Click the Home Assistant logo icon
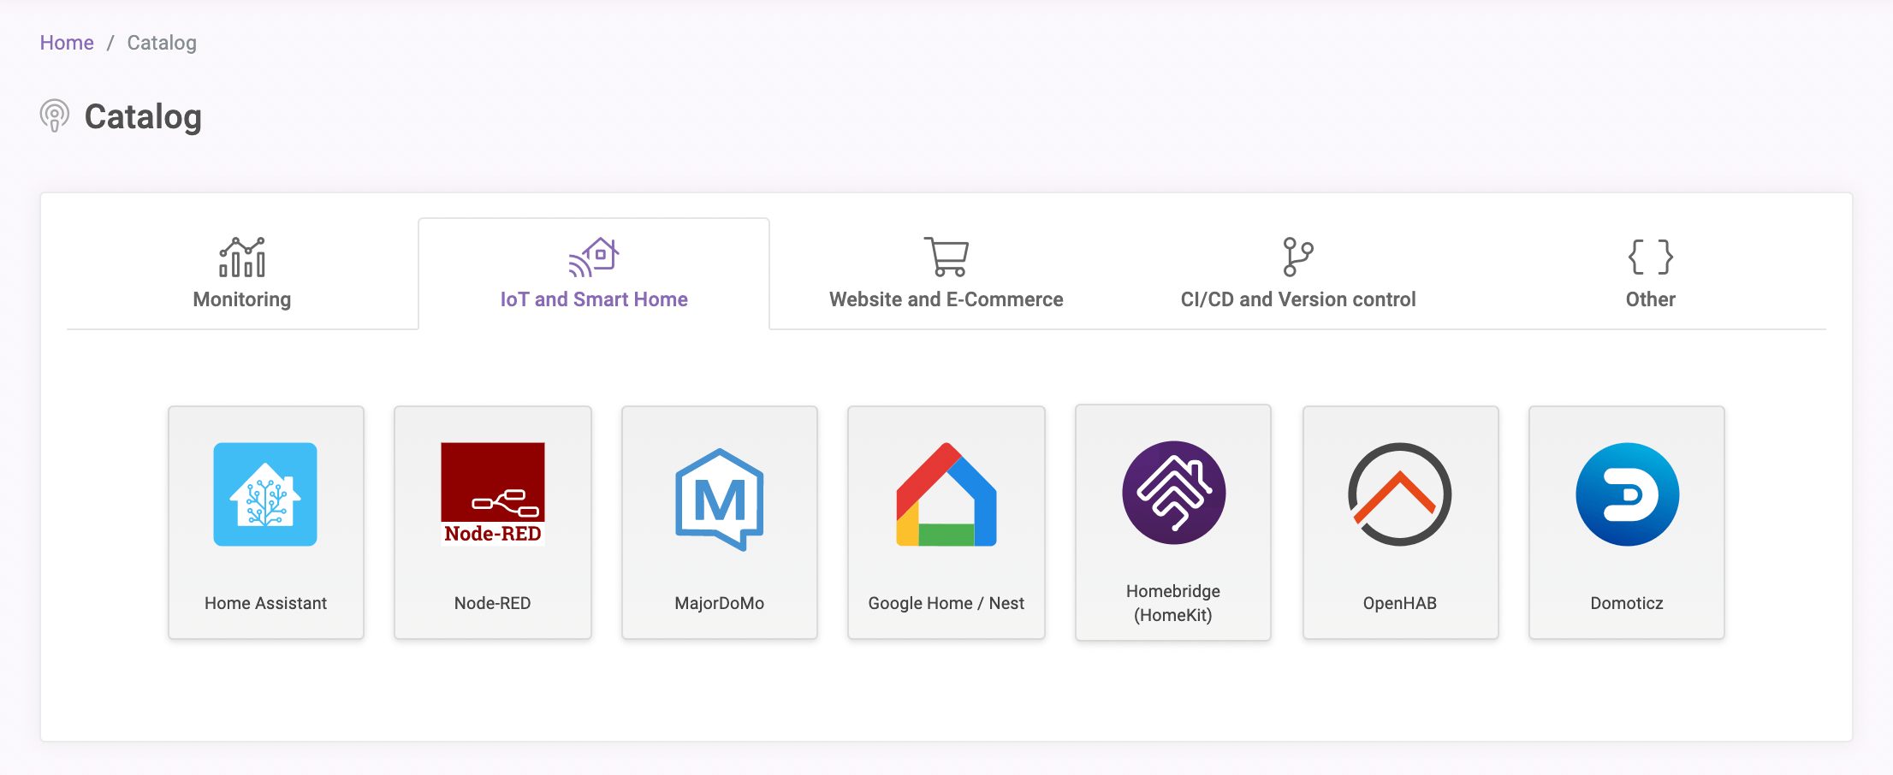Image resolution: width=1893 pixels, height=775 pixels. pos(265,494)
